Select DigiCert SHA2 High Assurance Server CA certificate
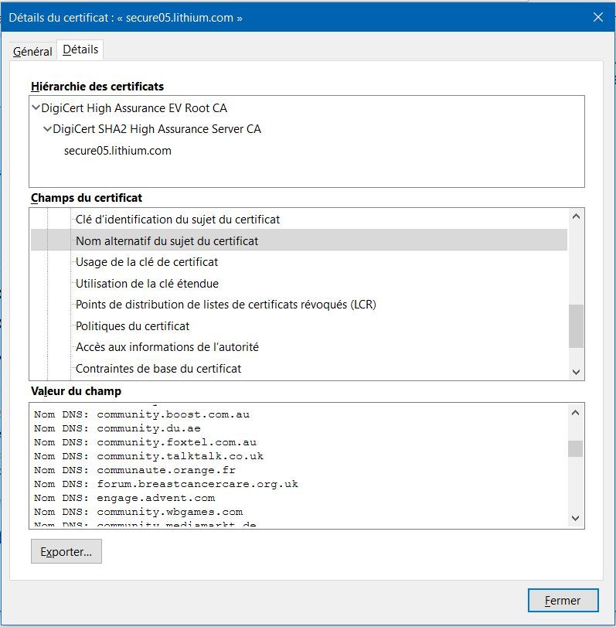Viewport: 616px width, 627px height. 157,129
